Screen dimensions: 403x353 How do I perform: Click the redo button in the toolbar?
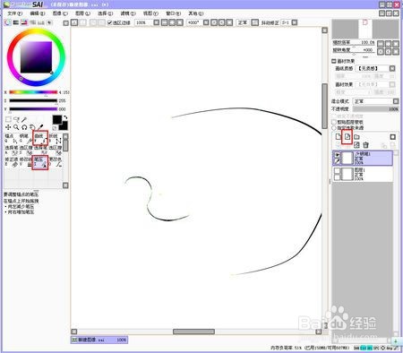tap(82, 22)
